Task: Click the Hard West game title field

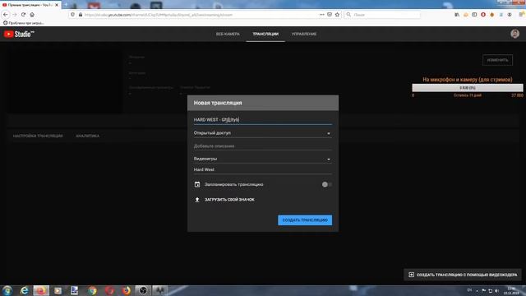Action: pyautogui.click(x=263, y=169)
